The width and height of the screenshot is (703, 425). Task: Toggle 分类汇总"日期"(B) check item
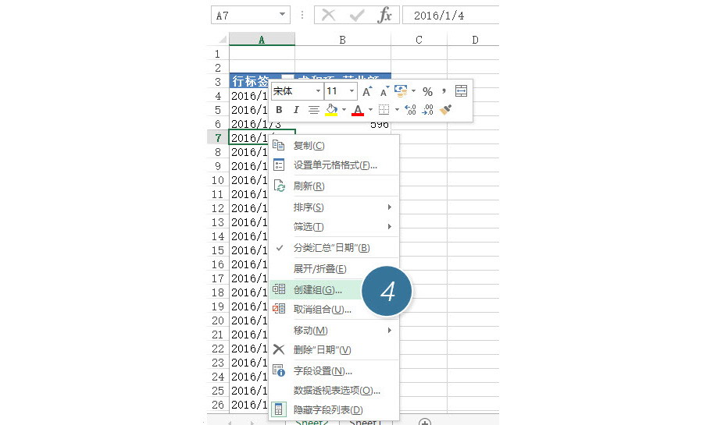point(334,248)
